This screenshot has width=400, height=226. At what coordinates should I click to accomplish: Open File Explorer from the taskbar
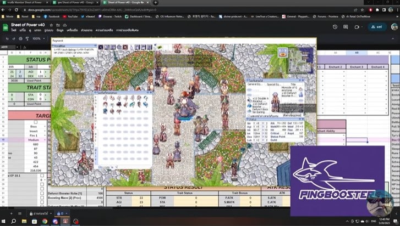[24, 221]
